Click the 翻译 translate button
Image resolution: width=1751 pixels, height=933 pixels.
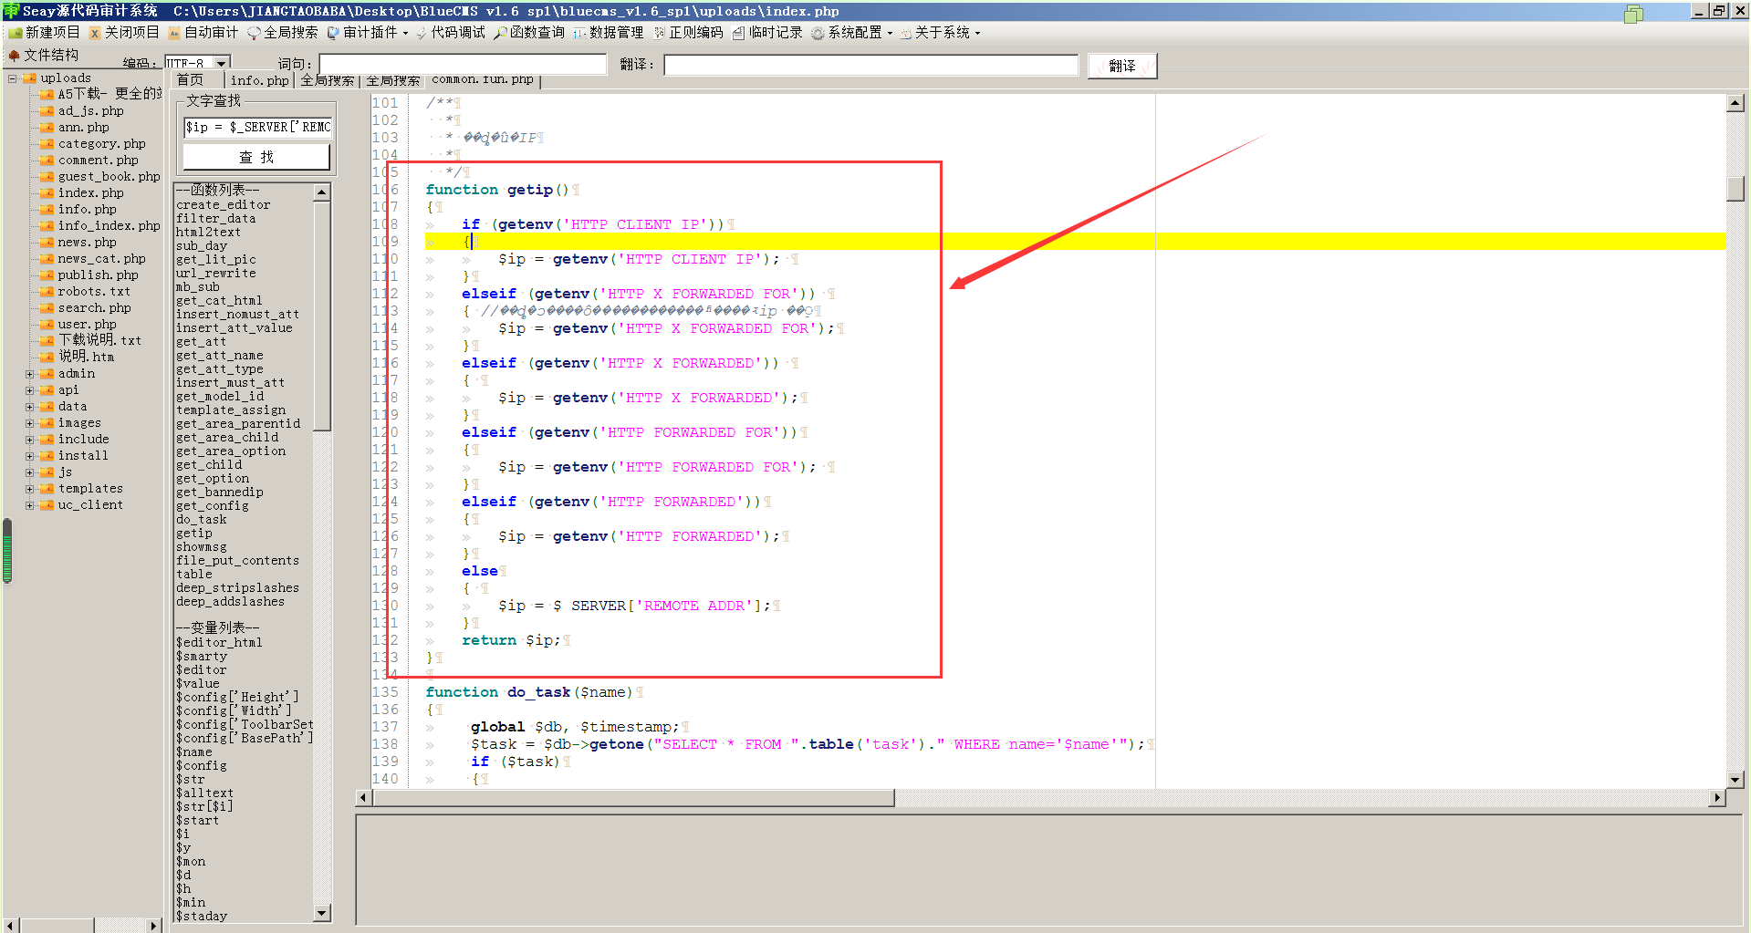coord(1122,66)
